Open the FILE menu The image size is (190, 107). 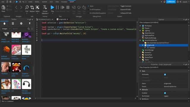[3, 2]
